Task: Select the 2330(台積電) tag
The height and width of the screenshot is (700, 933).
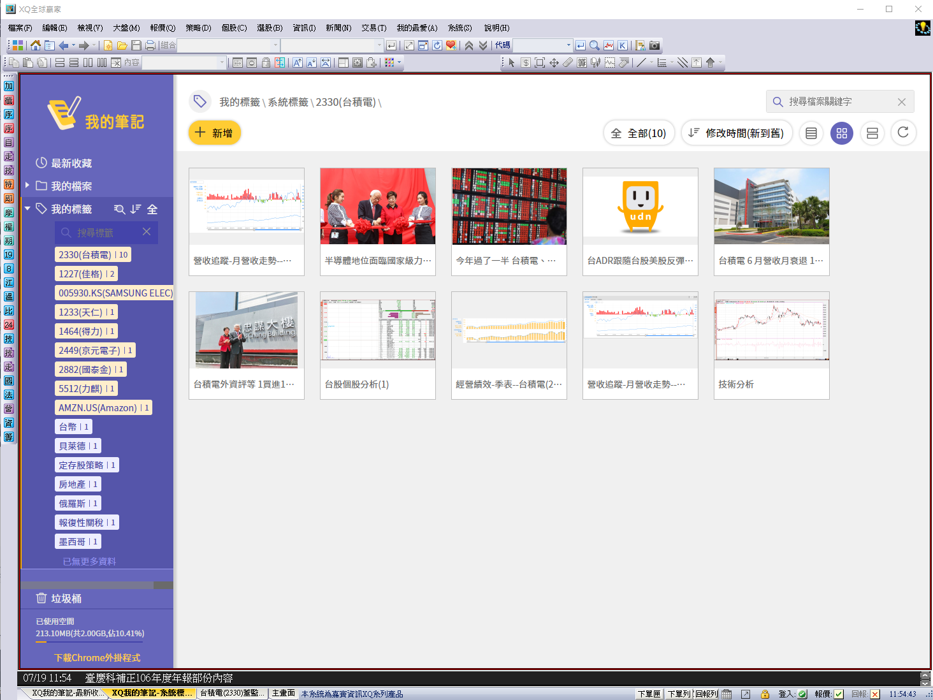Action: [93, 255]
